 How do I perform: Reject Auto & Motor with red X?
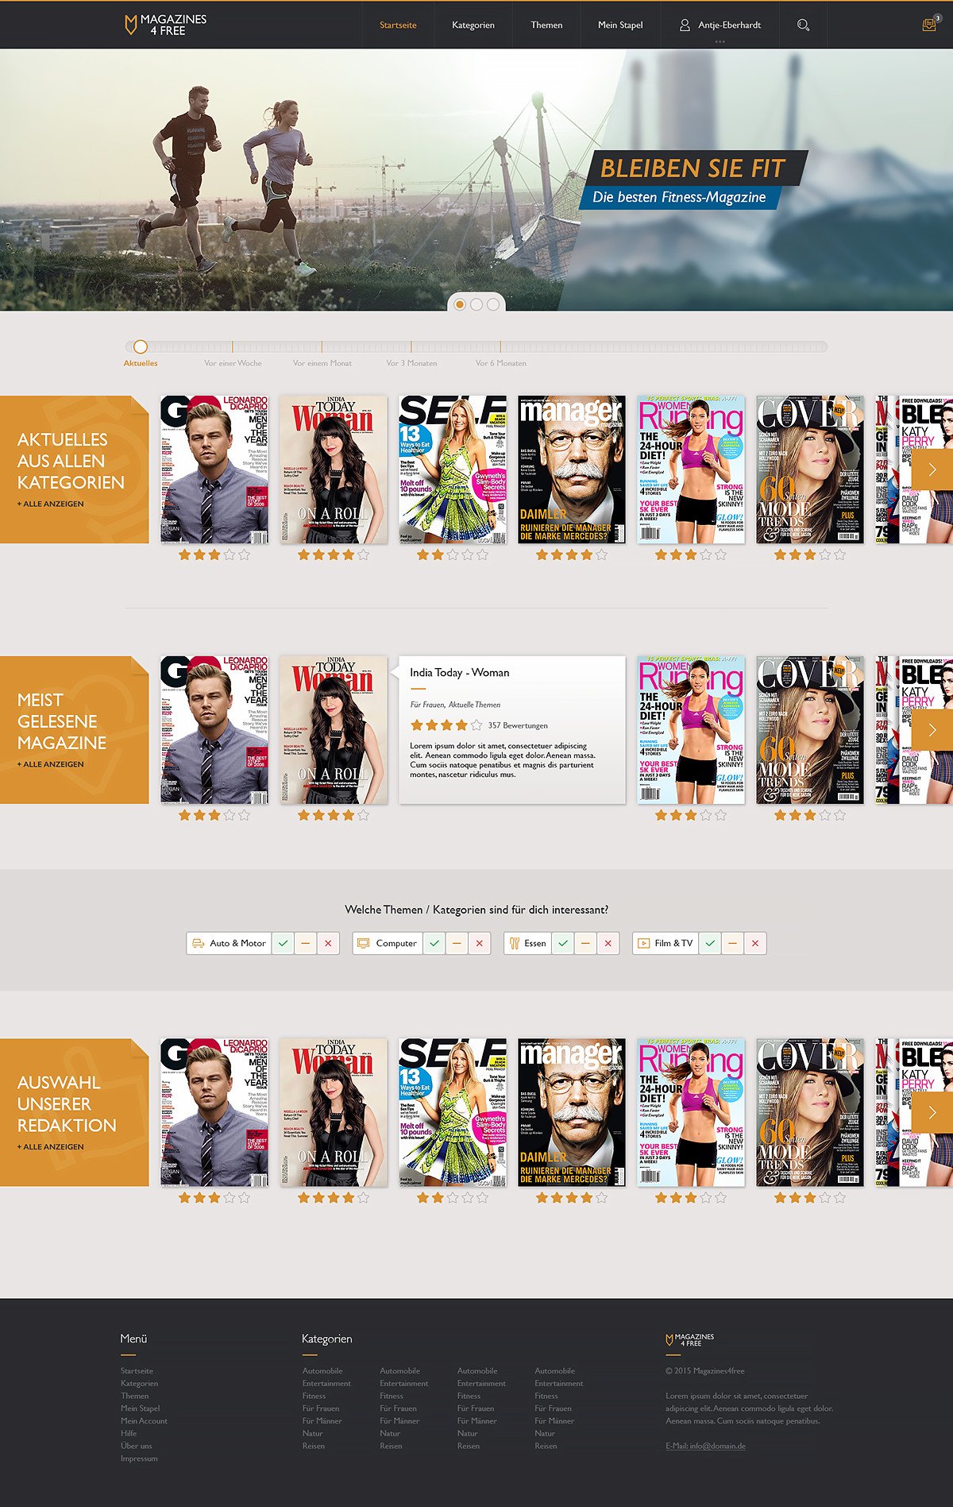[328, 943]
